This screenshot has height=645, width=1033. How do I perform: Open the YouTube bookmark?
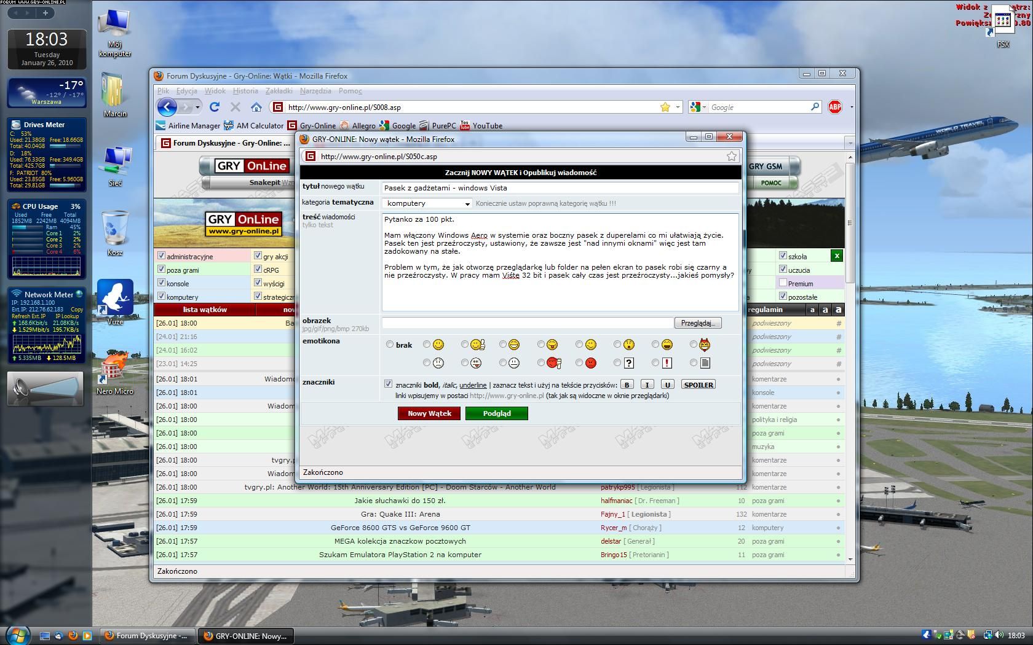pos(481,125)
